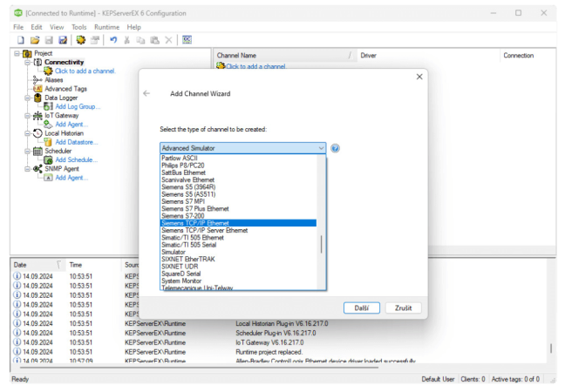Select Siemens TCP/IP Ethernet from list
Image resolution: width=565 pixels, height=392 pixels.
tap(238, 223)
